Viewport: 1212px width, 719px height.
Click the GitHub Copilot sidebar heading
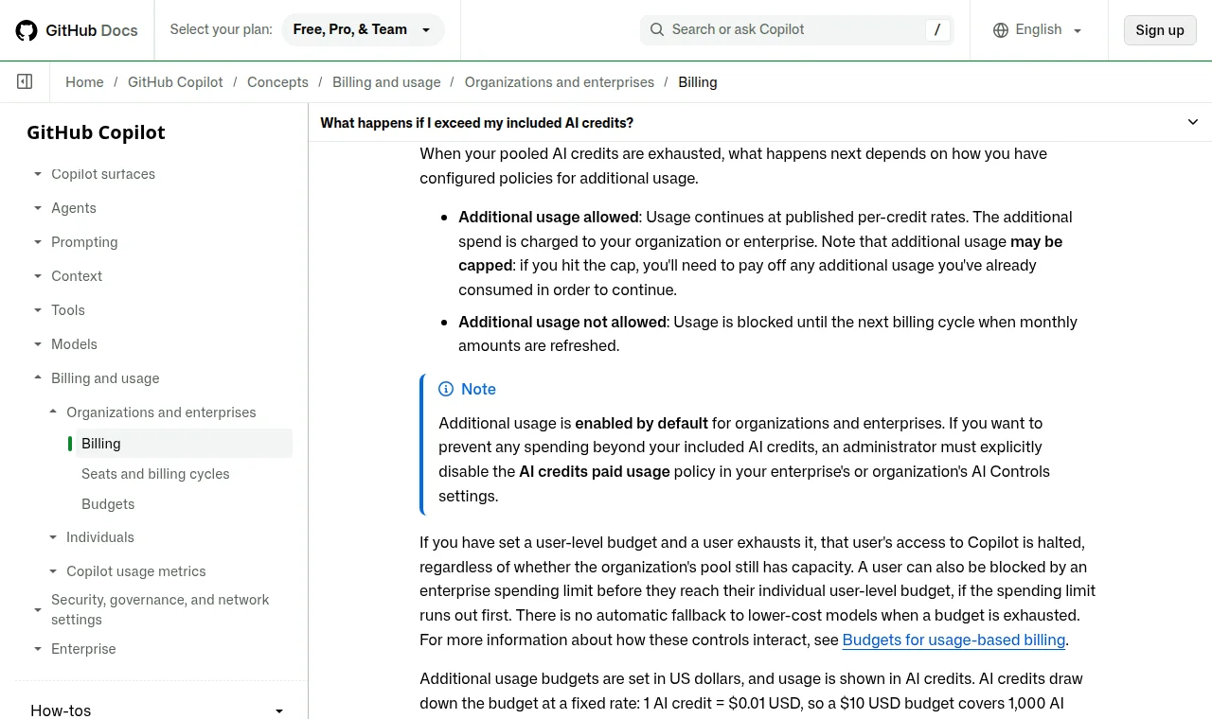96,132
